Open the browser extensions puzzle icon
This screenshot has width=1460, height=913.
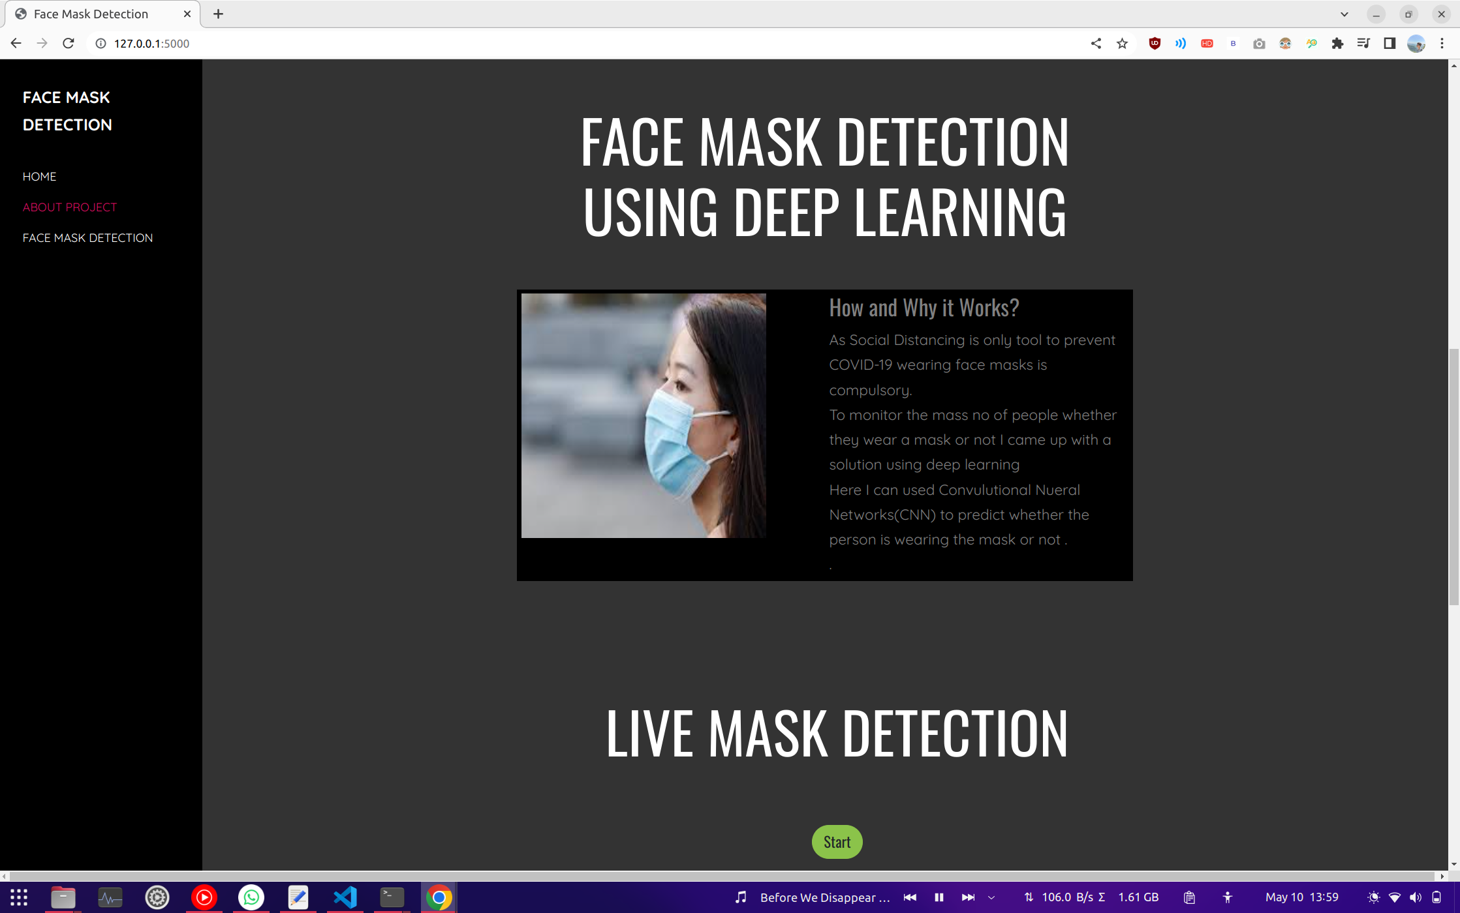click(1337, 43)
